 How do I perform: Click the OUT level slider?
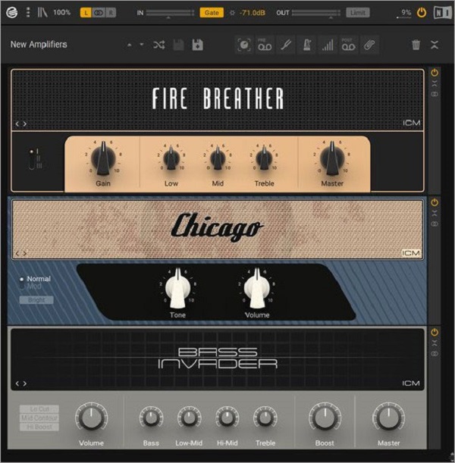pyautogui.click(x=316, y=13)
